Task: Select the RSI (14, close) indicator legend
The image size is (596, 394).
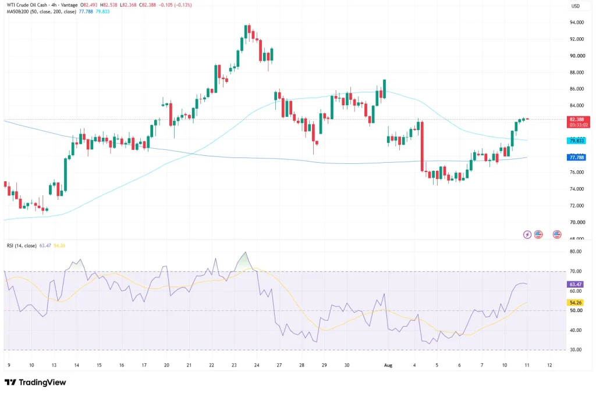Action: pyautogui.click(x=22, y=246)
